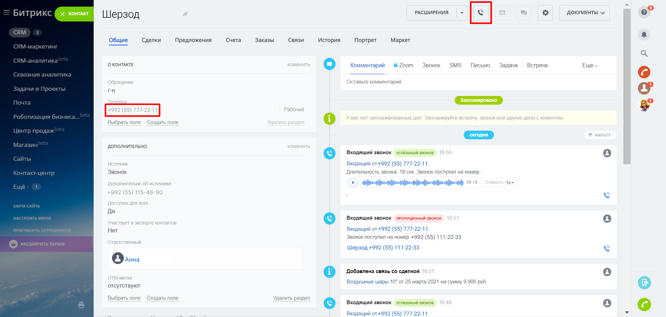Open the help question mark icon

coord(644,12)
